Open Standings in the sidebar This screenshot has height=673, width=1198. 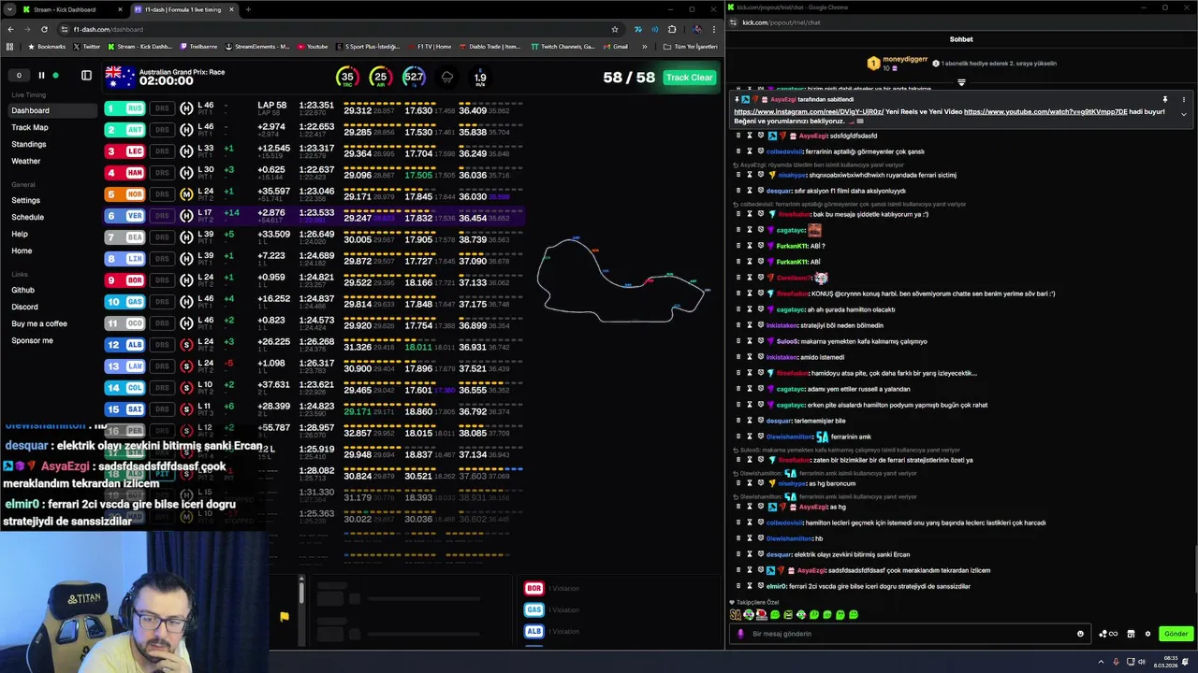click(29, 144)
